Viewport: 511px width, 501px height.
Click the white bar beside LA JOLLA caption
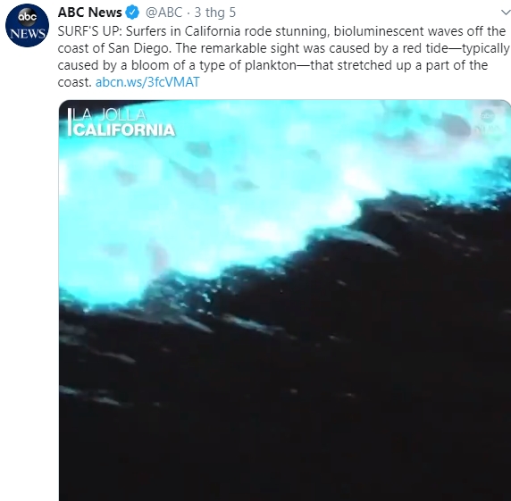click(69, 122)
